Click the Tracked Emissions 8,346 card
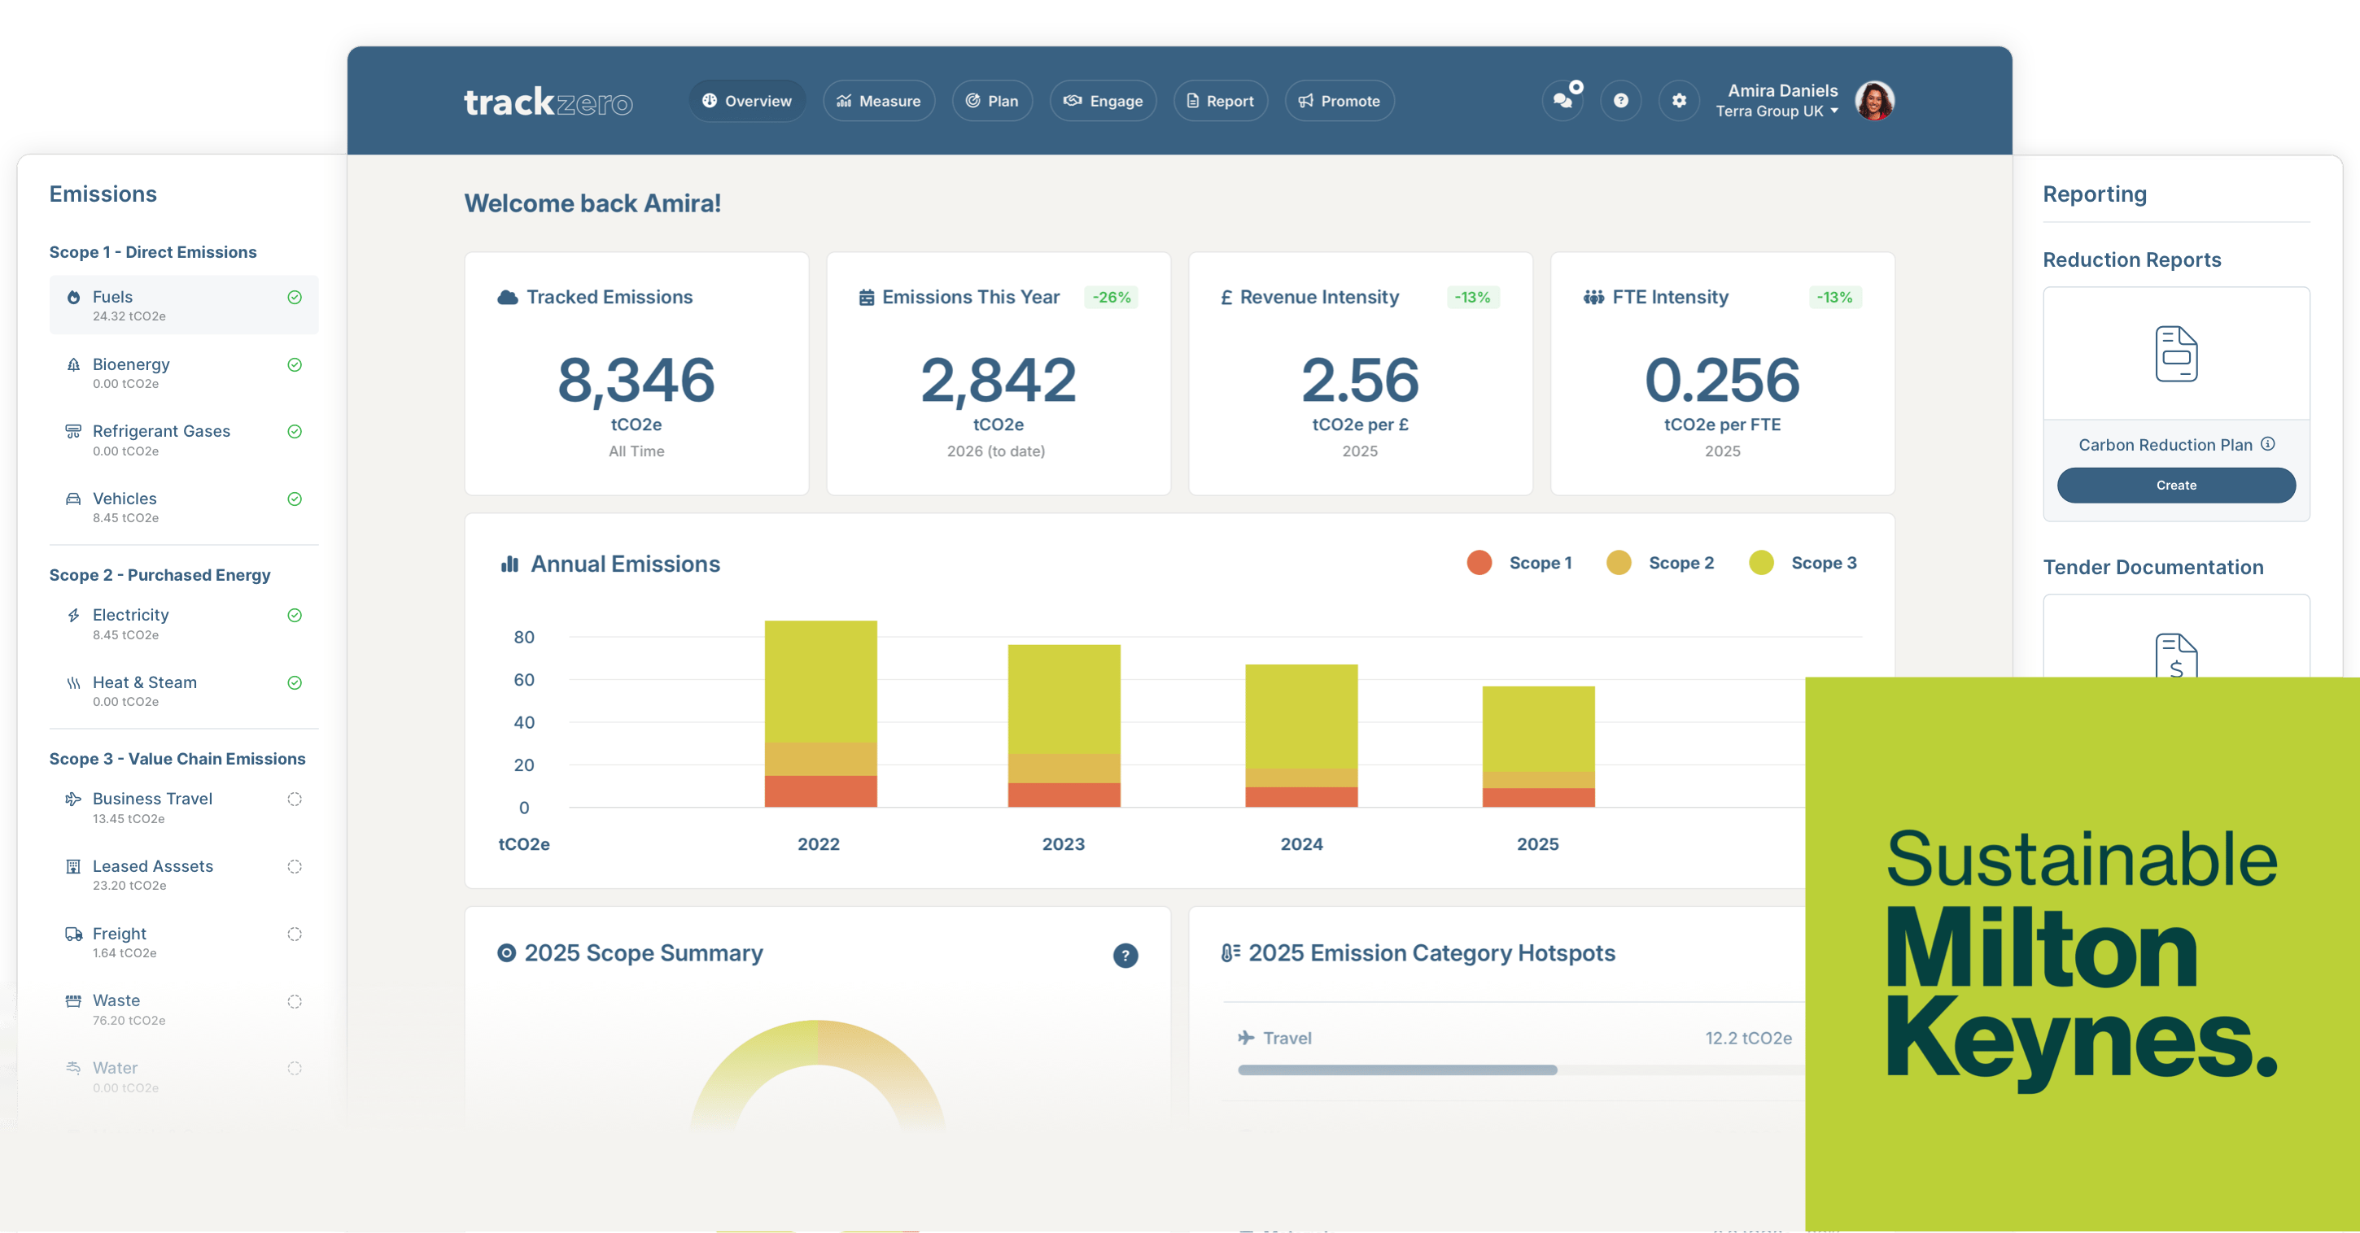 tap(636, 373)
